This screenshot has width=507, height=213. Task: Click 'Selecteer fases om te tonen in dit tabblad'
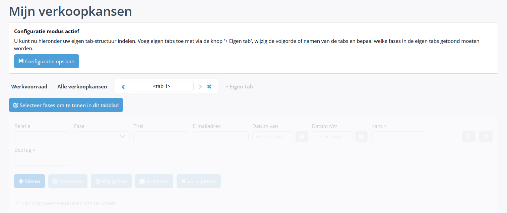[x=66, y=105]
